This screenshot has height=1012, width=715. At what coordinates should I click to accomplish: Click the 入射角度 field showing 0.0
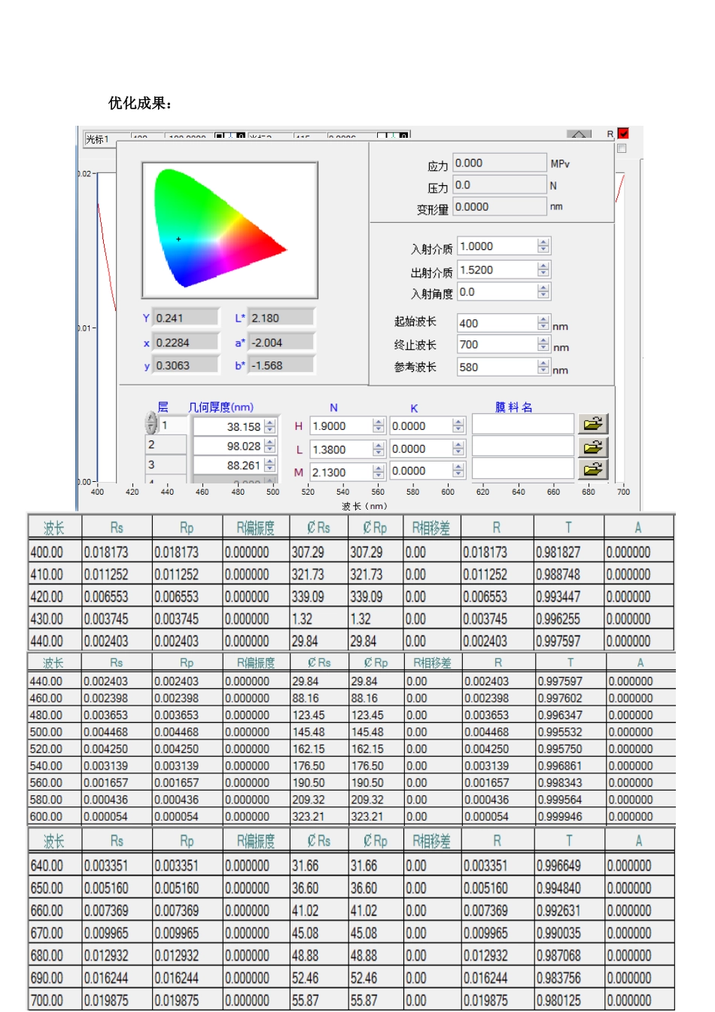tap(497, 291)
